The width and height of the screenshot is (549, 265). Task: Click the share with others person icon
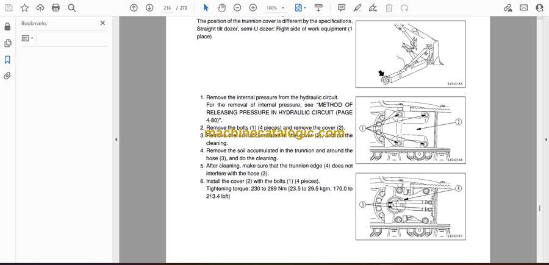540,8
